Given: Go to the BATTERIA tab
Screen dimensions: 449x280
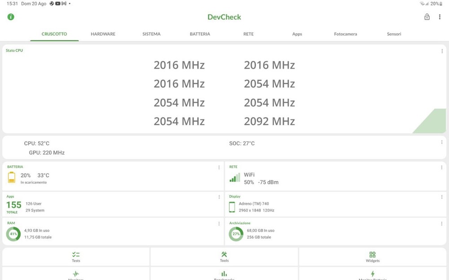Looking at the screenshot, I should pyautogui.click(x=200, y=34).
